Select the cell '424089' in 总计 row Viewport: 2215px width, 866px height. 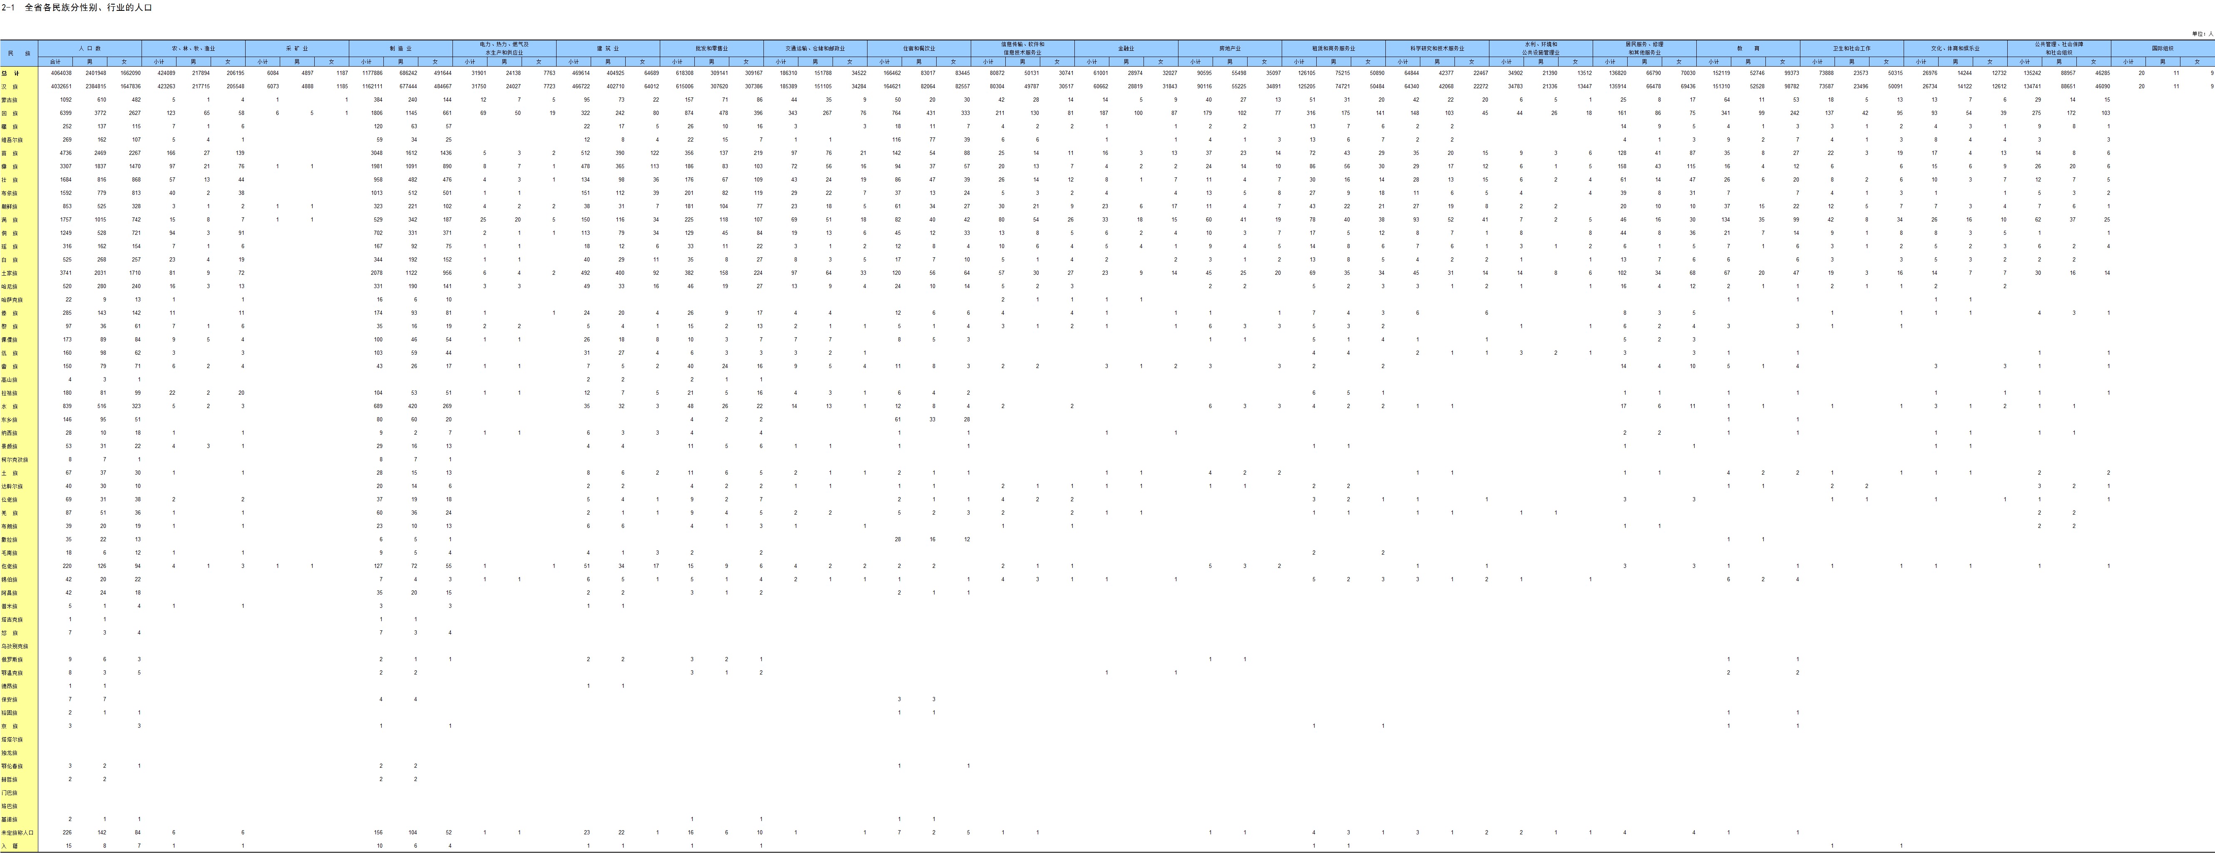[x=166, y=73]
